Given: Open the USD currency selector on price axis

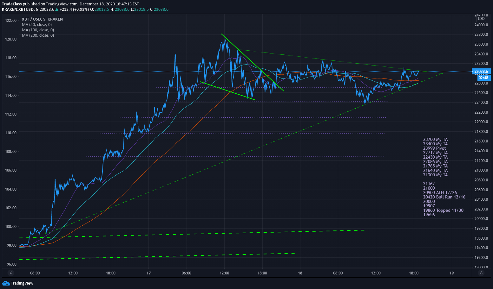Looking at the screenshot, I should (x=481, y=19).
